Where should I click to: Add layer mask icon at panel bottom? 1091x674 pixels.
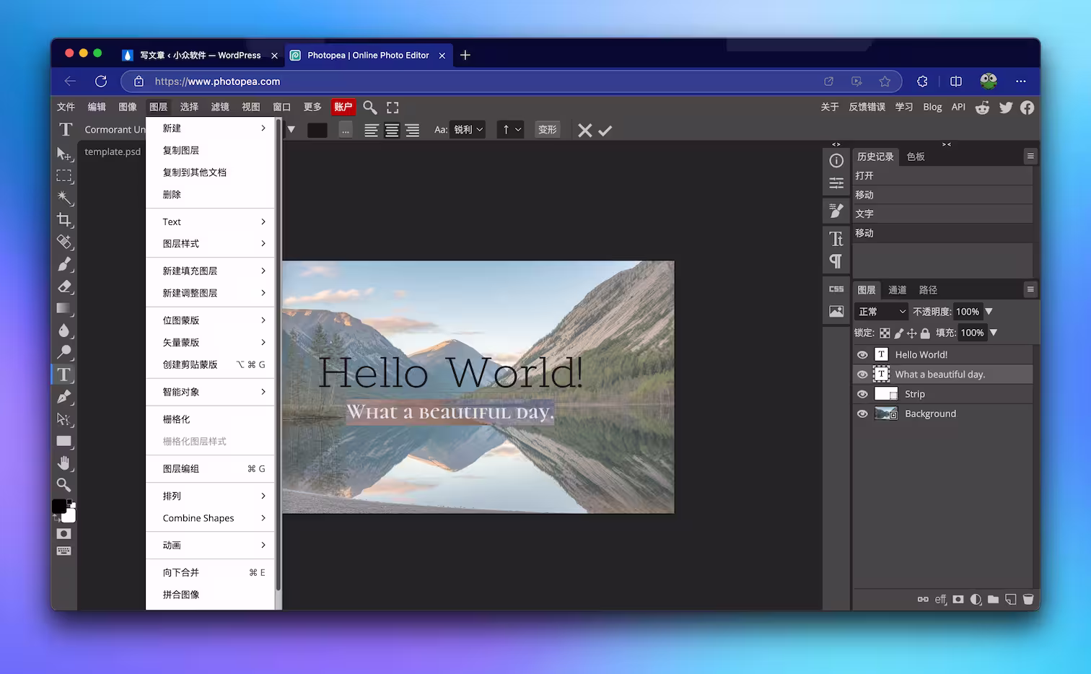pos(958,600)
